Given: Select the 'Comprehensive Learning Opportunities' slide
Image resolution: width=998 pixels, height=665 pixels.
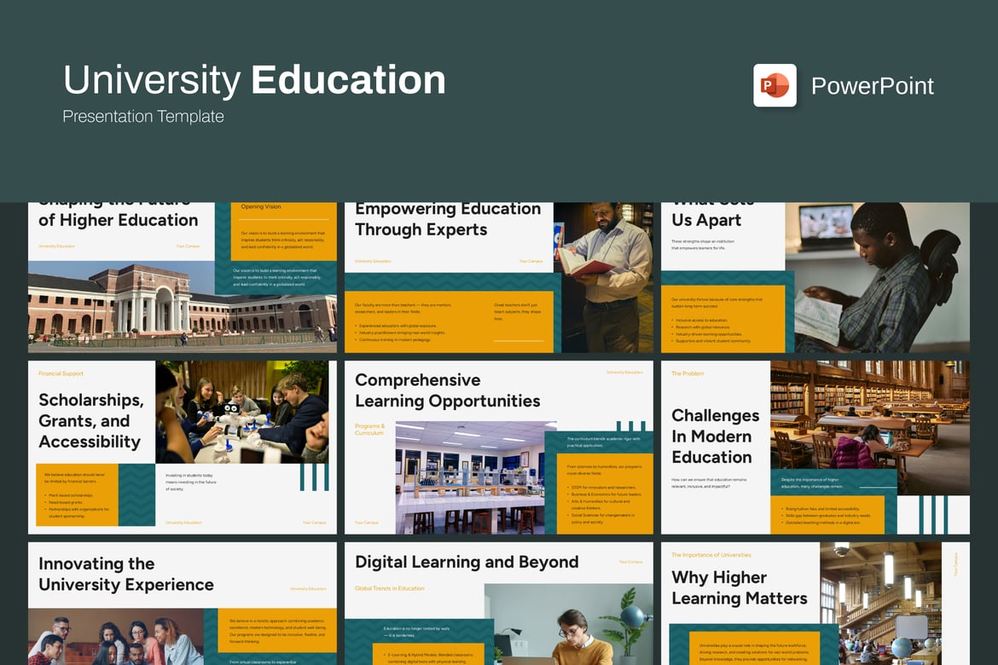Looking at the screenshot, I should click(498, 448).
